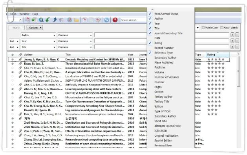Click the Copy to Local Library toolbar icon
This screenshot has height=155, width=247.
coord(27,20)
